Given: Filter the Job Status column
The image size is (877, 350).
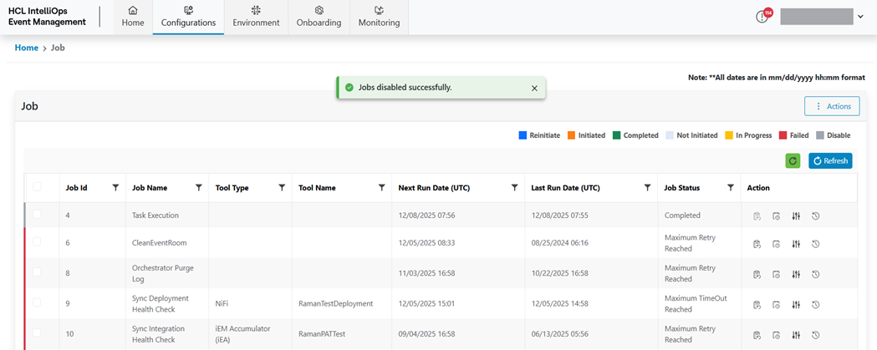Looking at the screenshot, I should pos(731,188).
